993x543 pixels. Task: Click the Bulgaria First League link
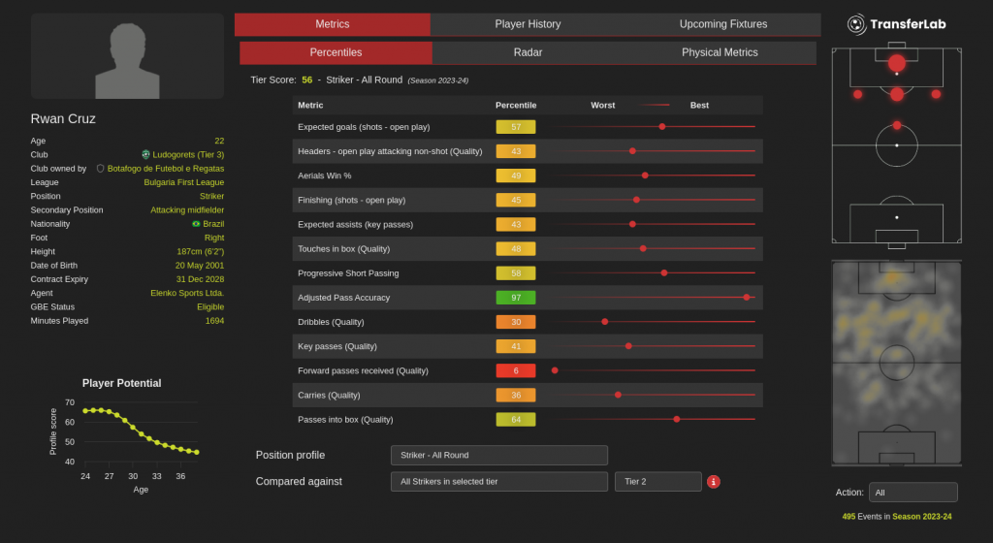click(x=184, y=182)
